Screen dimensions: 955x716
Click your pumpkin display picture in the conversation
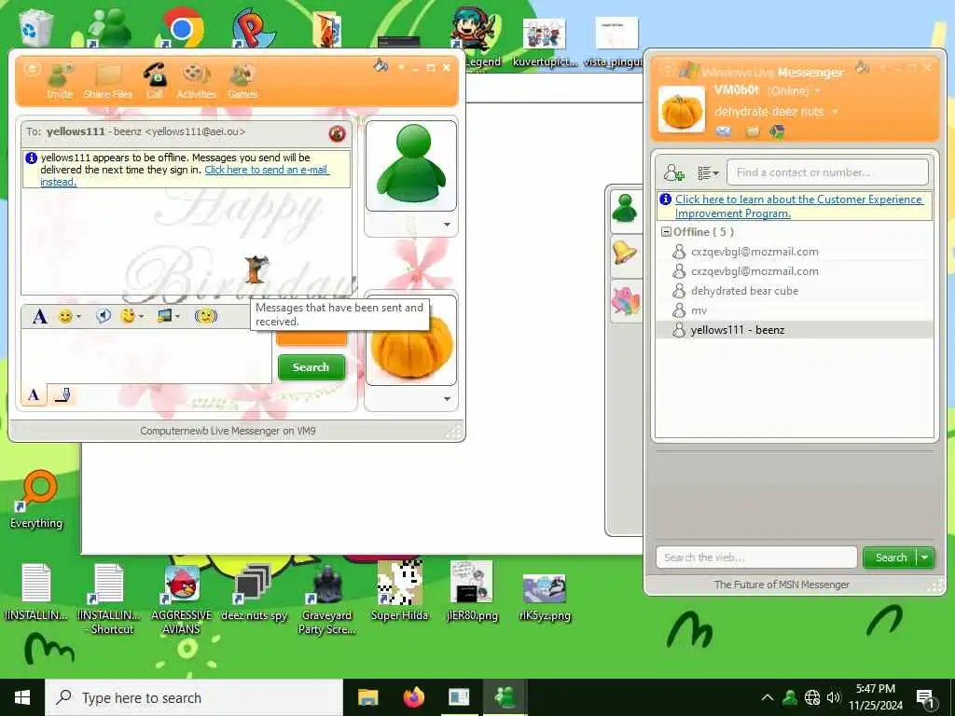point(411,353)
